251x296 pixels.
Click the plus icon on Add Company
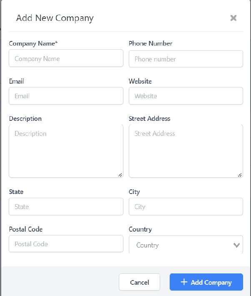tap(184, 282)
